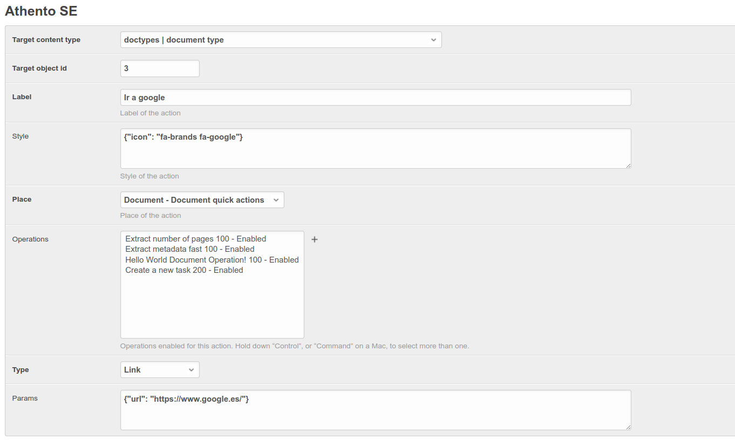Grab the Style textarea resize handle

click(628, 166)
